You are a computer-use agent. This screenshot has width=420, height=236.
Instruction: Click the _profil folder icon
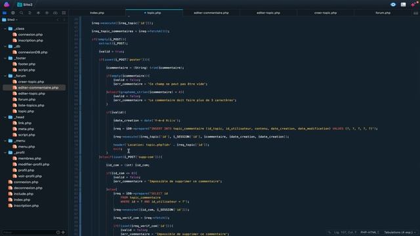click(10, 153)
